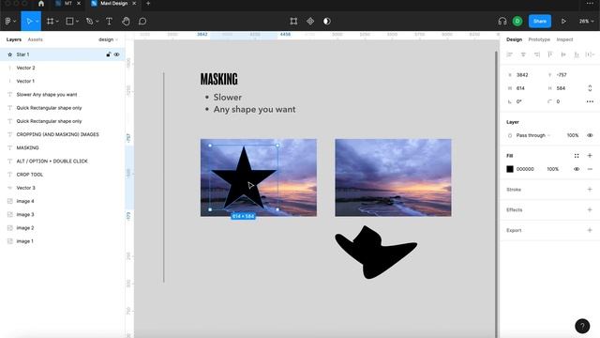Remove the 000000 fill

coord(590,169)
